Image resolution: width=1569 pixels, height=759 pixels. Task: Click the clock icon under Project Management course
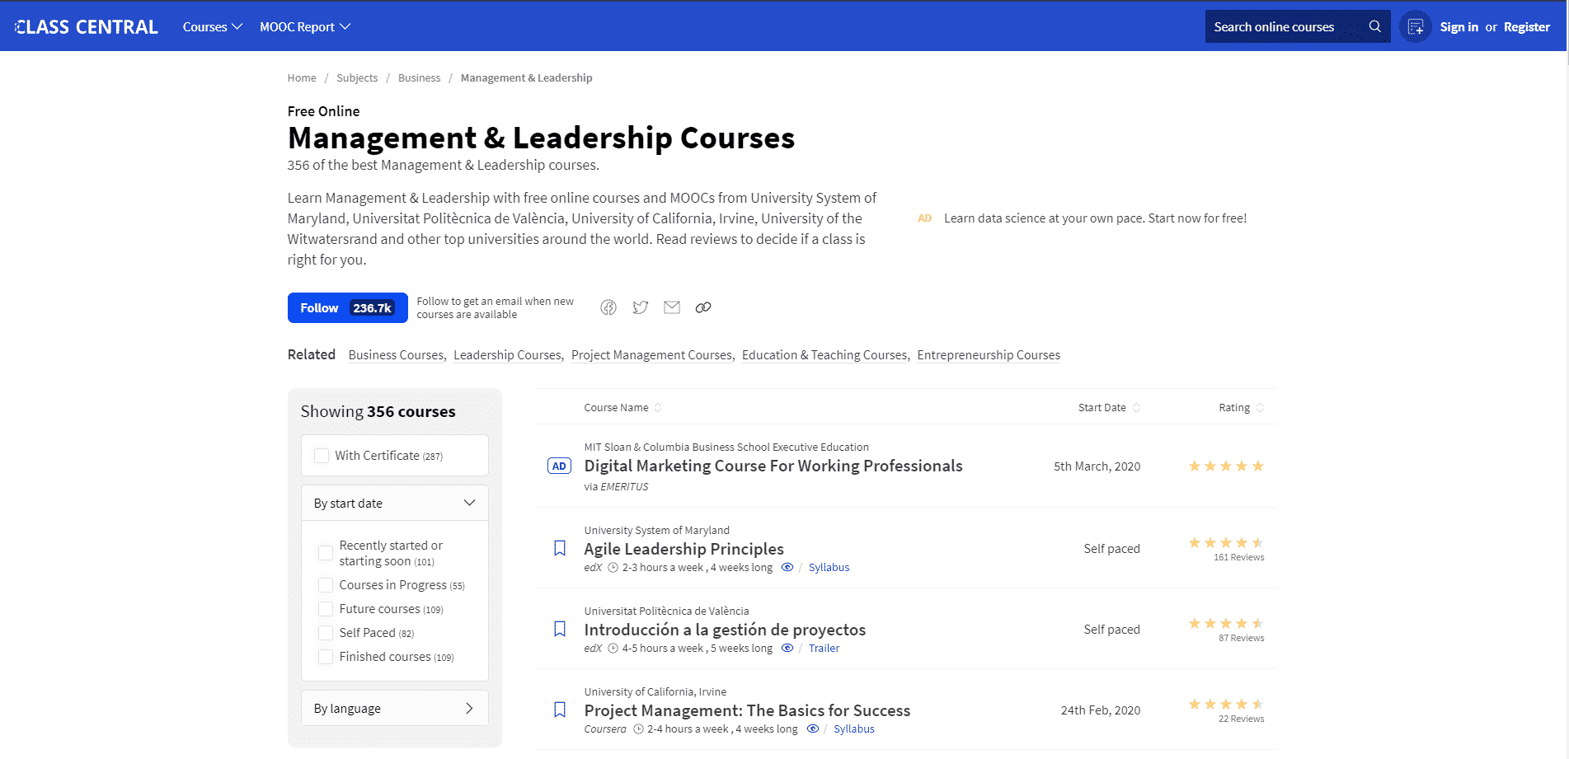[x=638, y=729]
